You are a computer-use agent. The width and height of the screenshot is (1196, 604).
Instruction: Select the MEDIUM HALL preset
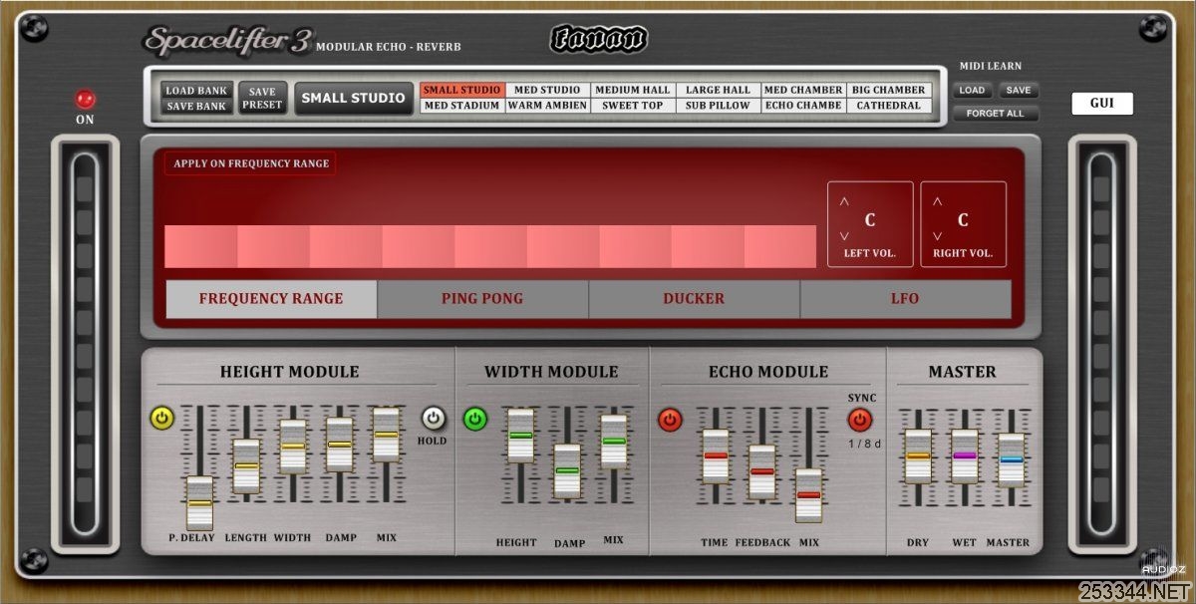pos(633,90)
